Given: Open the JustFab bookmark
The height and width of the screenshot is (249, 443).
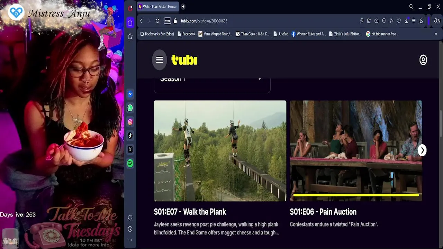Looking at the screenshot, I should click(281, 34).
